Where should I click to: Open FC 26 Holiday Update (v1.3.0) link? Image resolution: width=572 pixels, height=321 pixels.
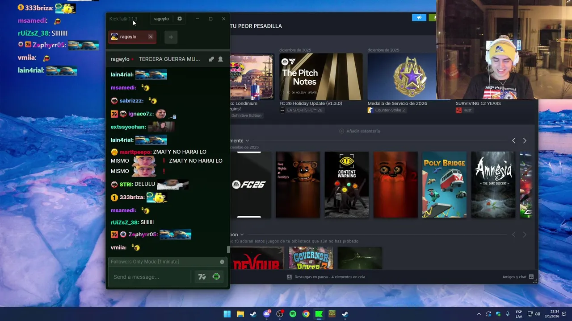(311, 103)
